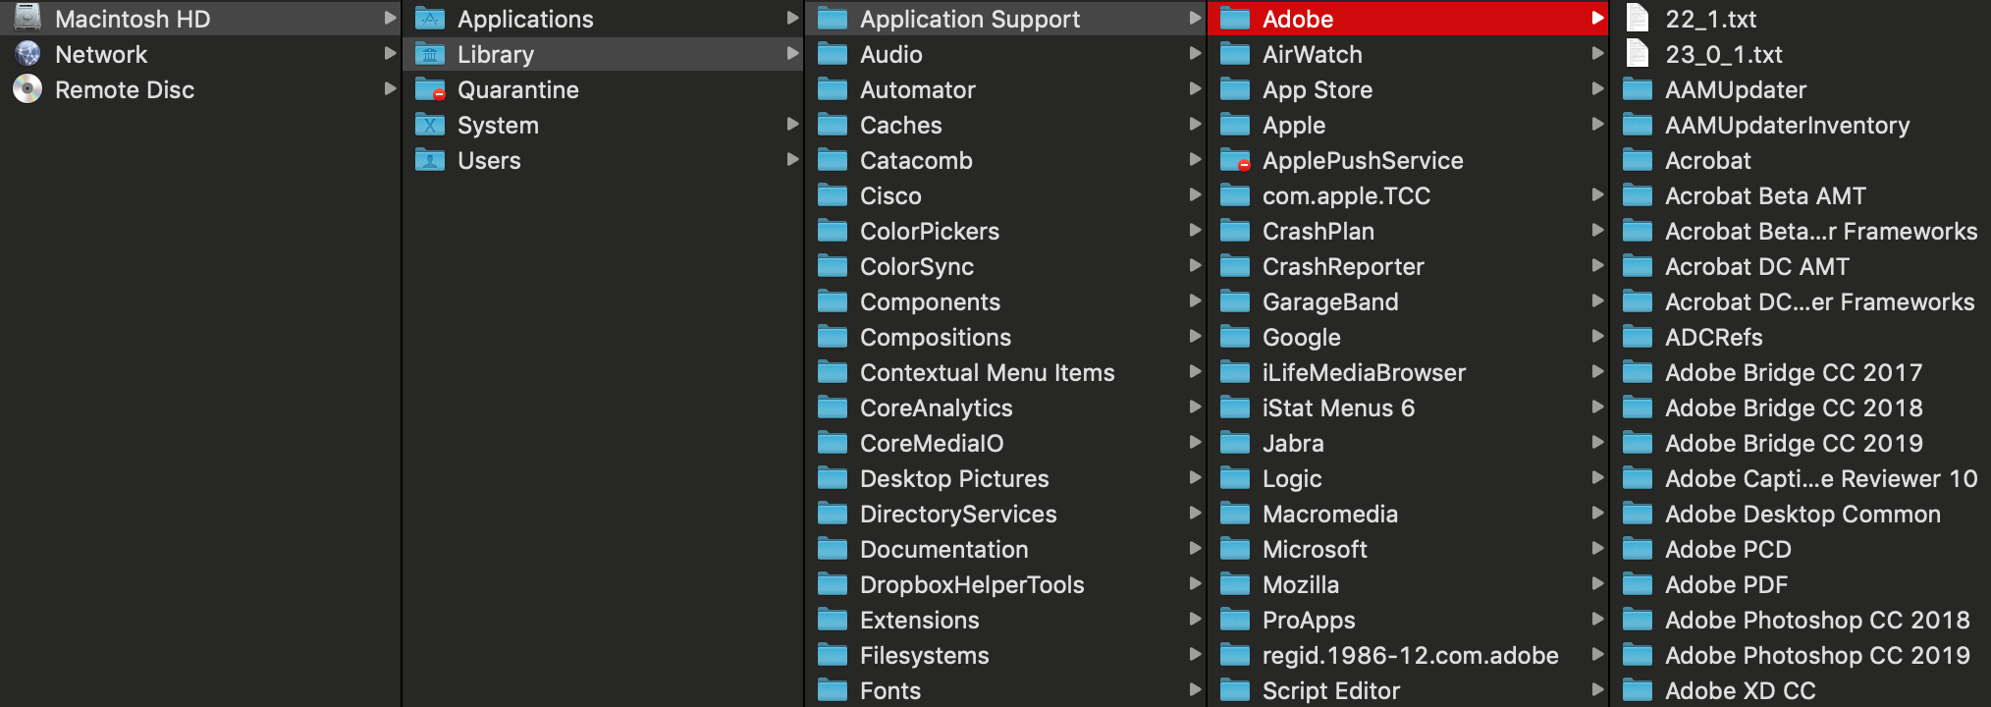Click the Library folder icon

tap(430, 54)
